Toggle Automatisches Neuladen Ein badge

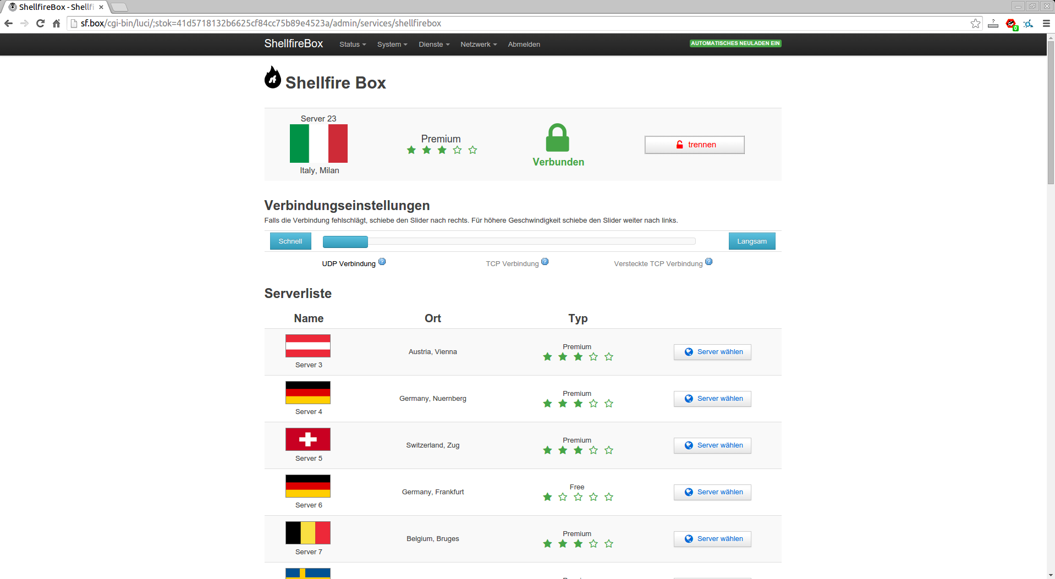tap(735, 43)
